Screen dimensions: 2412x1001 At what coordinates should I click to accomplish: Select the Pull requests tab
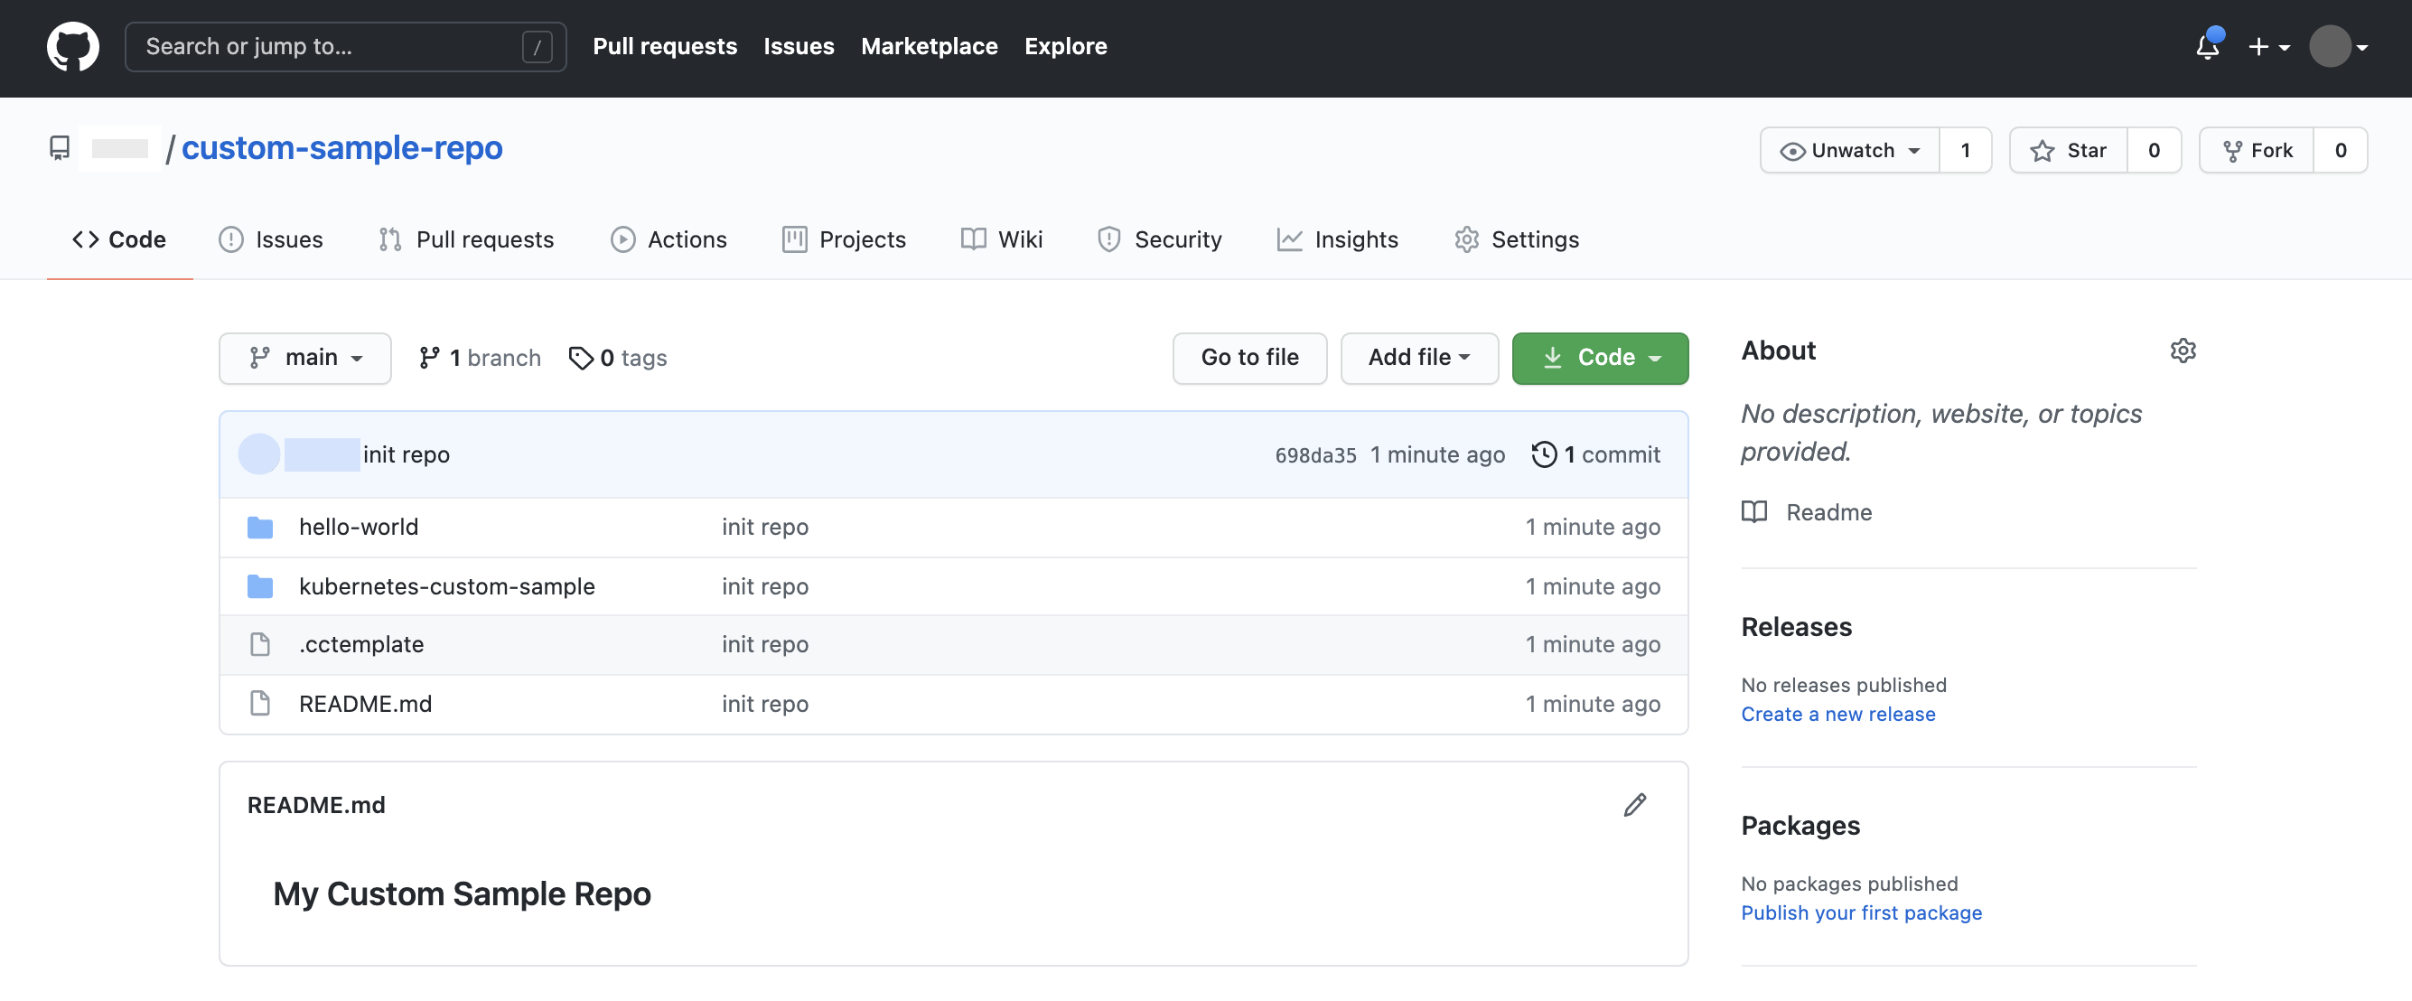click(466, 239)
